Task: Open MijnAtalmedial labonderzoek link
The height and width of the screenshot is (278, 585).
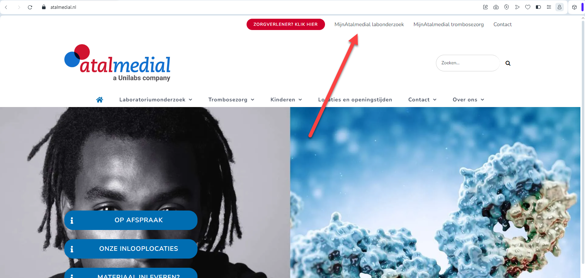Action: coord(369,24)
